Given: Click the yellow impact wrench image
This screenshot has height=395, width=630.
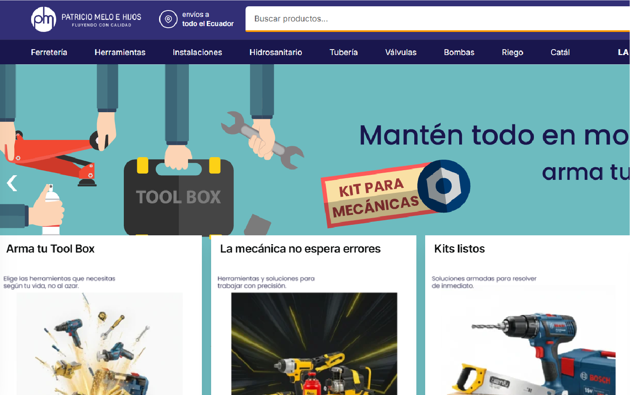Looking at the screenshot, I should (314, 344).
